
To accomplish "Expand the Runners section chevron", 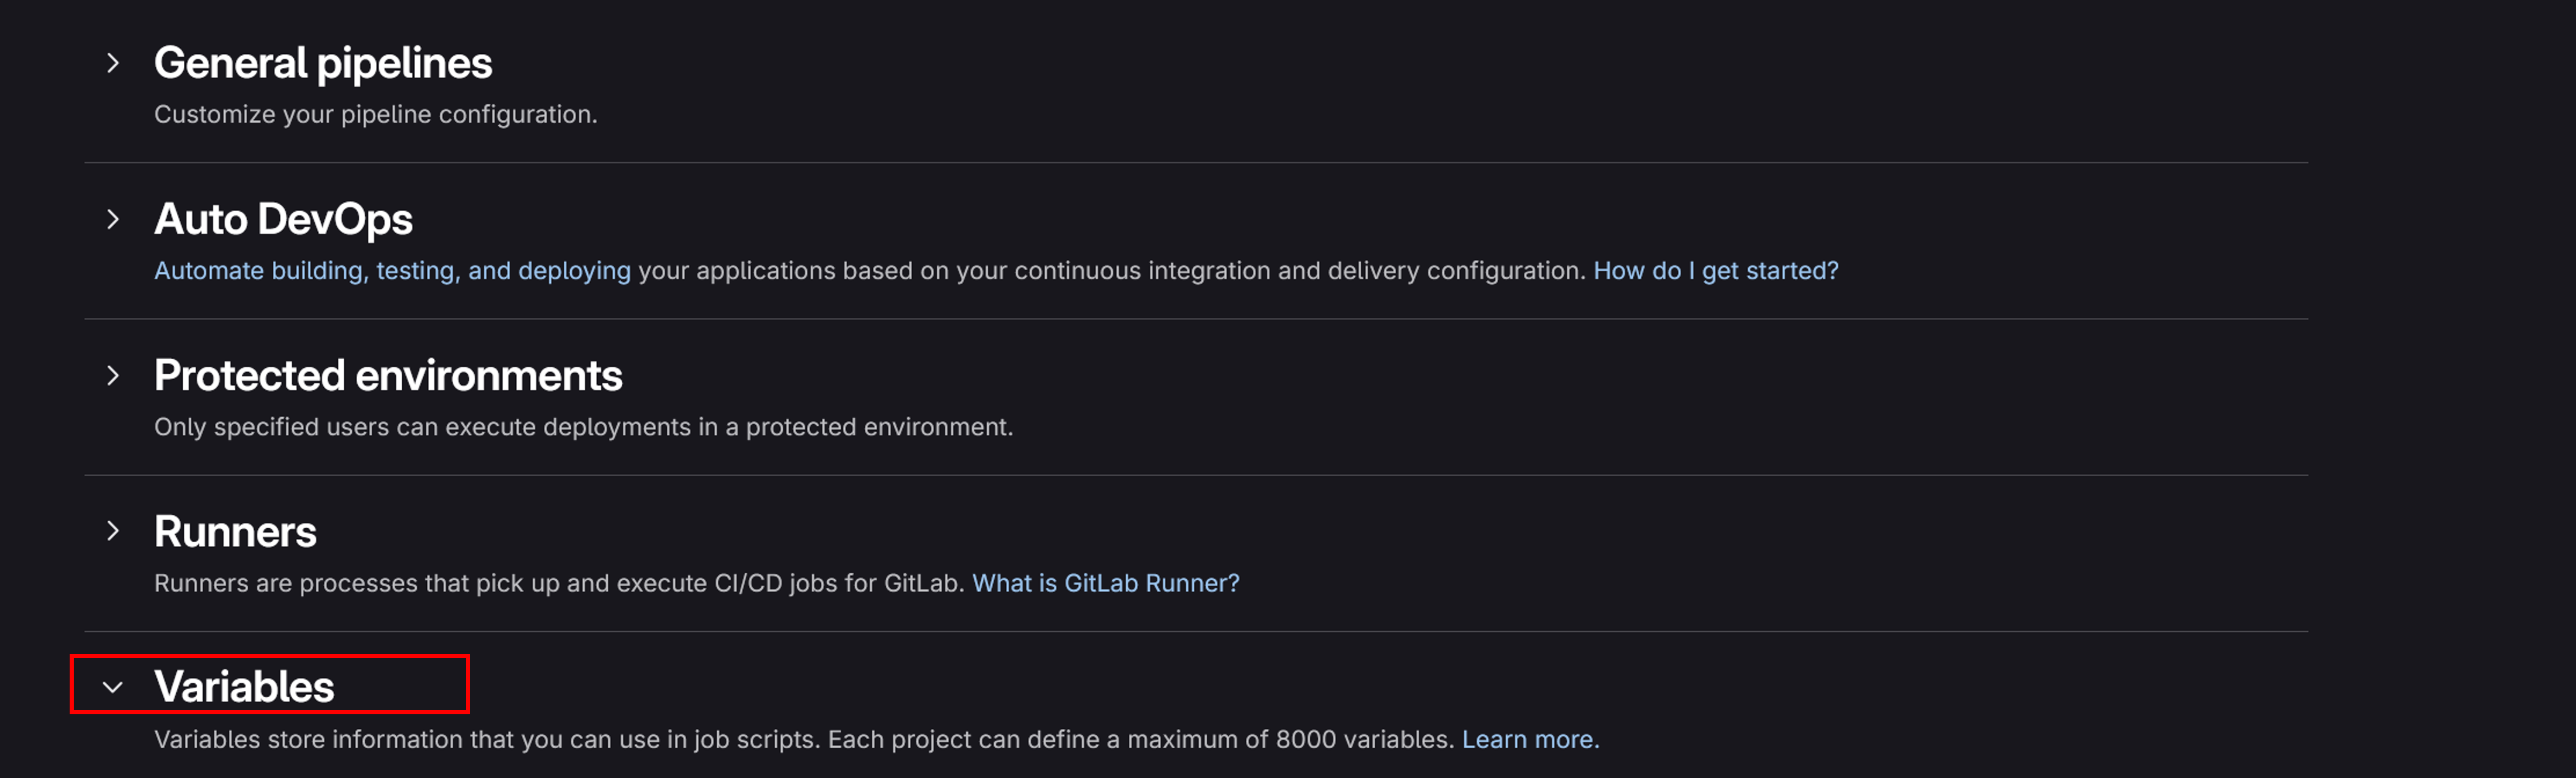I will 113,531.
